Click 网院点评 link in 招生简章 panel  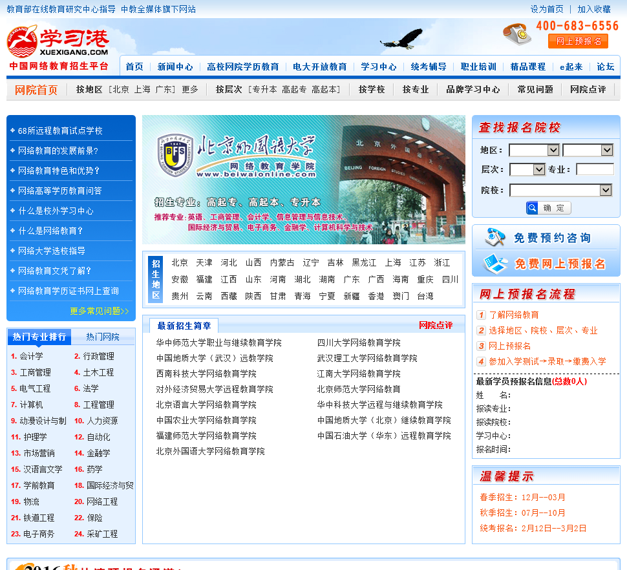coord(436,325)
